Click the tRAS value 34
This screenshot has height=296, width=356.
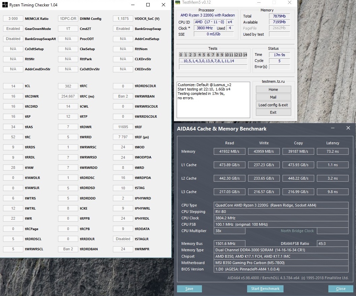pyautogui.click(x=13, y=127)
